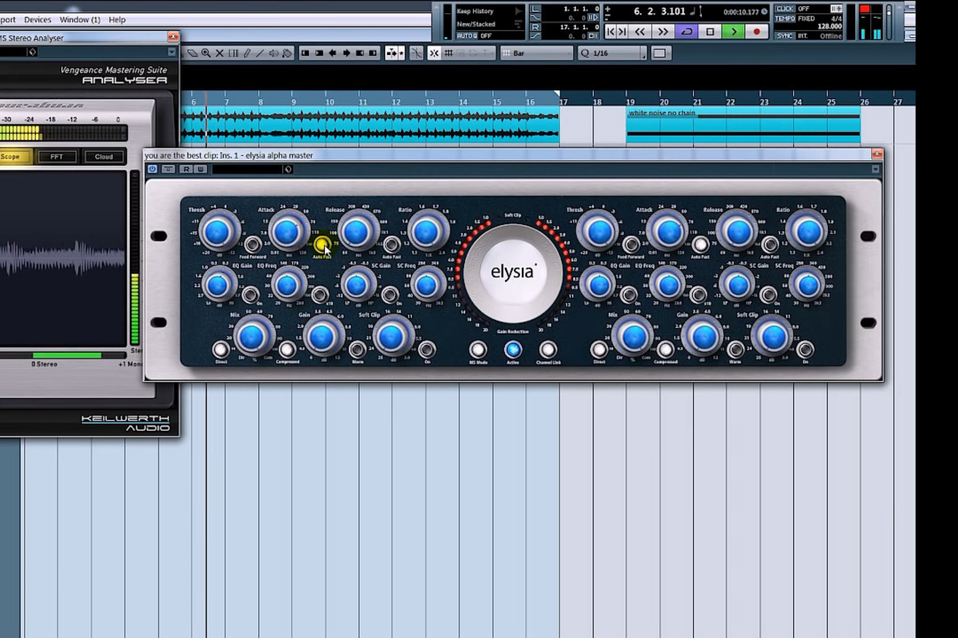Switch the analyser to FFT view
The image size is (958, 638).
(57, 157)
